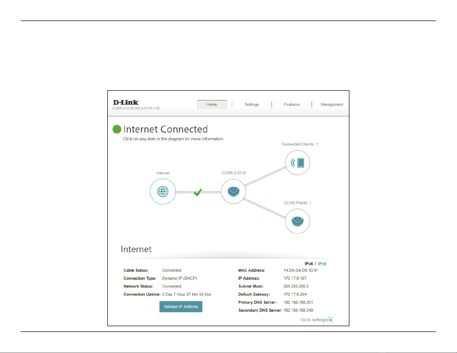Screen dimensions: 457x353
Task: Click the 'Click on any item' instruction text
Action: pos(173,139)
